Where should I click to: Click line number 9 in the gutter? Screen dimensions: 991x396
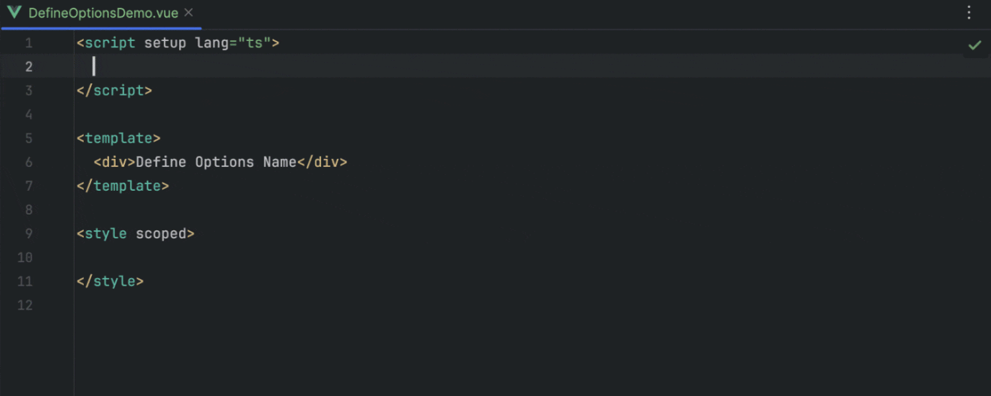pyautogui.click(x=28, y=234)
